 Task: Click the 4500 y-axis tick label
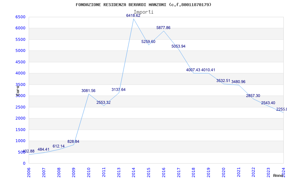click(x=20, y=62)
